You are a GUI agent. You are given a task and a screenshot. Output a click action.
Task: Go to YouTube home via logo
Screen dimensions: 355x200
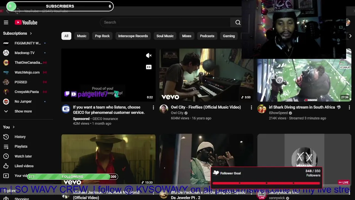(x=26, y=22)
